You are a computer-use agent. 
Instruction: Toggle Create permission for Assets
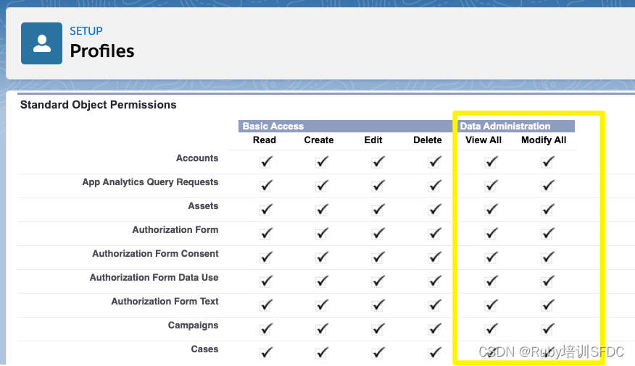point(322,210)
